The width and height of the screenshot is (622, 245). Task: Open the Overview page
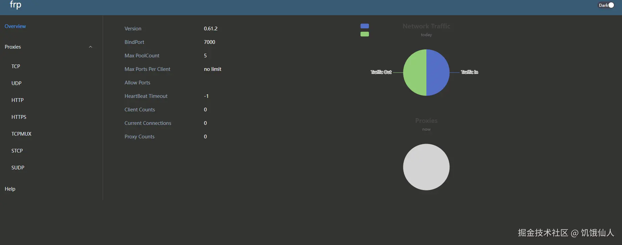tap(15, 26)
